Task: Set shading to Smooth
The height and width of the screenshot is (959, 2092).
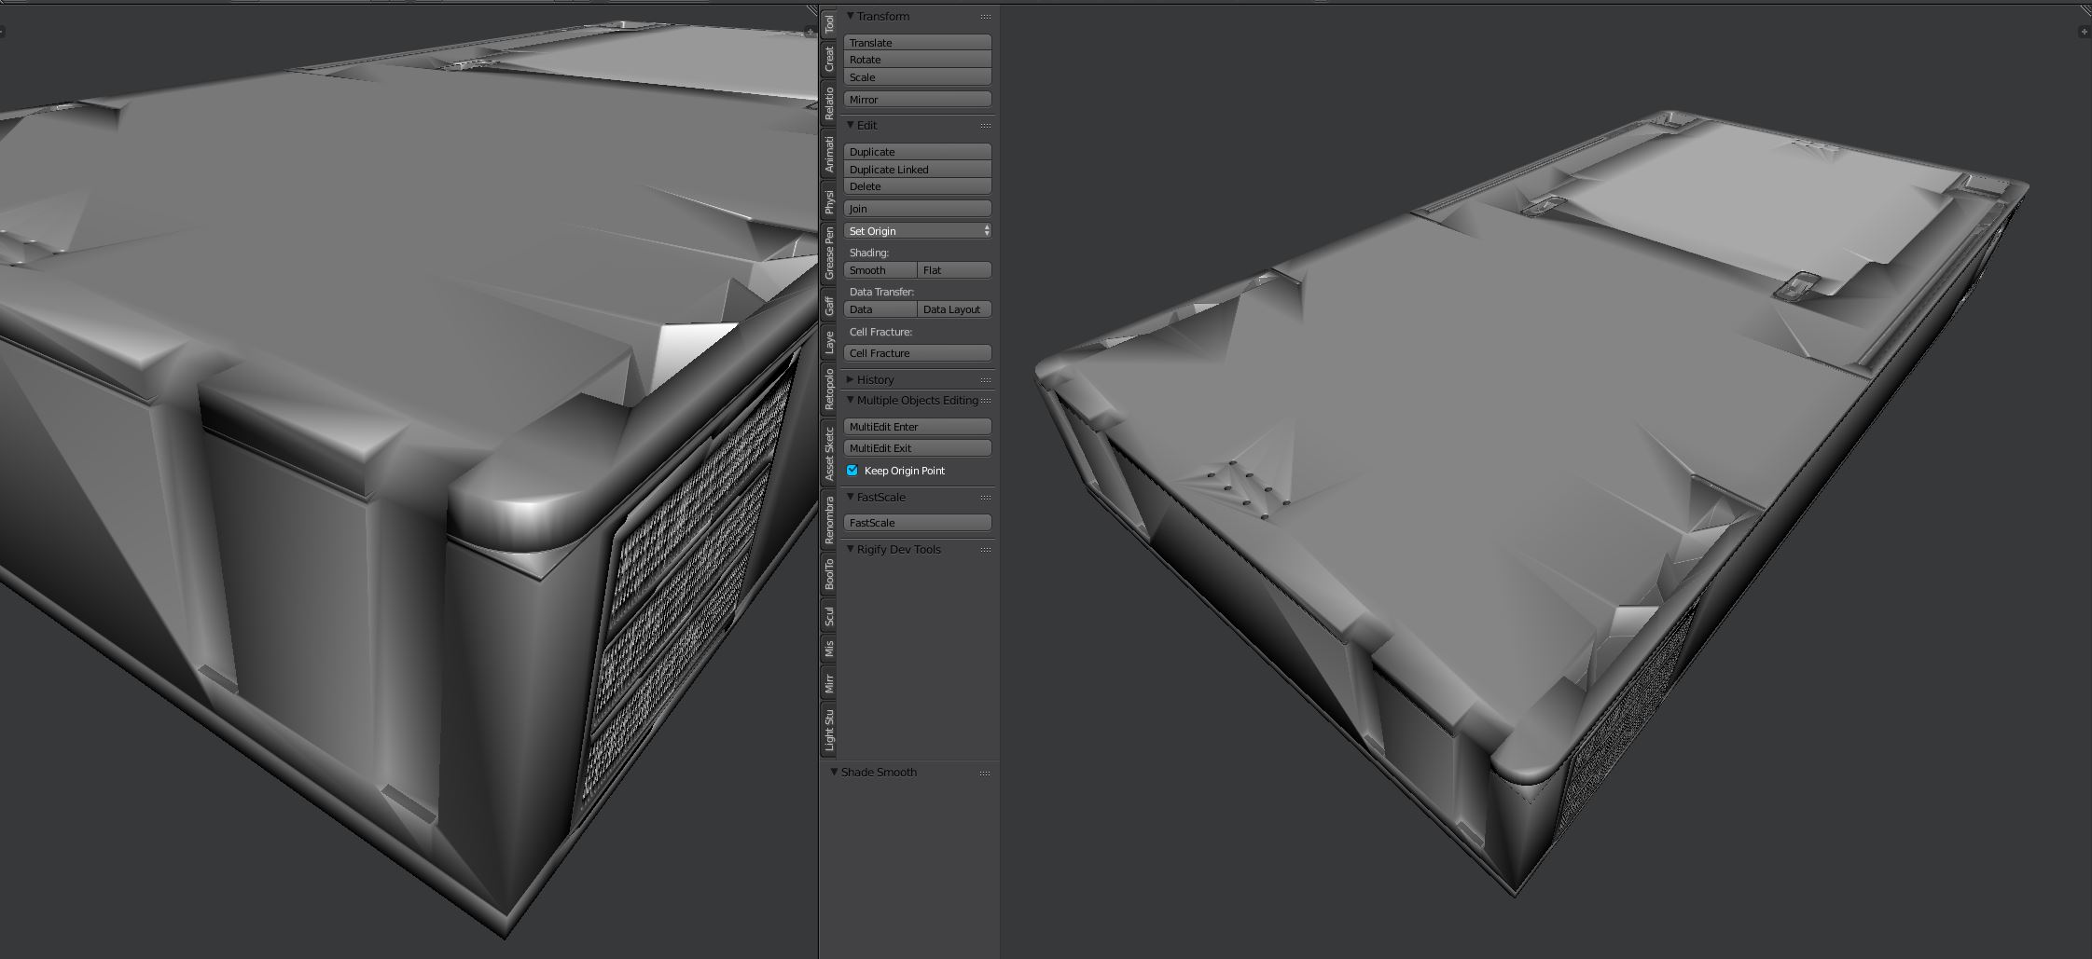Action: click(880, 270)
